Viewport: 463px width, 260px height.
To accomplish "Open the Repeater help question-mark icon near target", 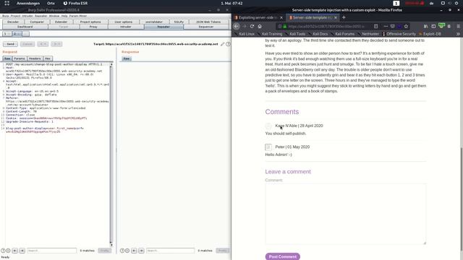I will [x=228, y=44].
